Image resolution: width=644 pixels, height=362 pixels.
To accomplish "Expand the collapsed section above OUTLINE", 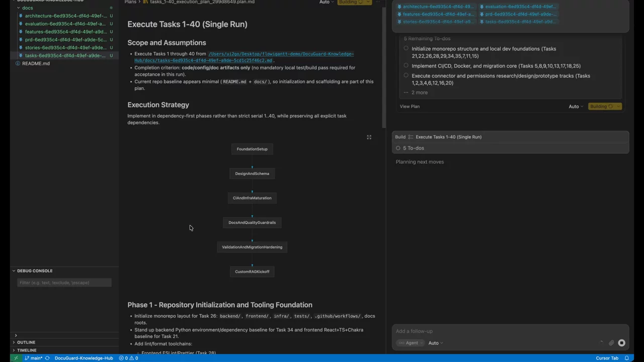I will tap(16, 335).
